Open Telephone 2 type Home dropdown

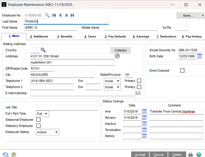click(x=112, y=87)
